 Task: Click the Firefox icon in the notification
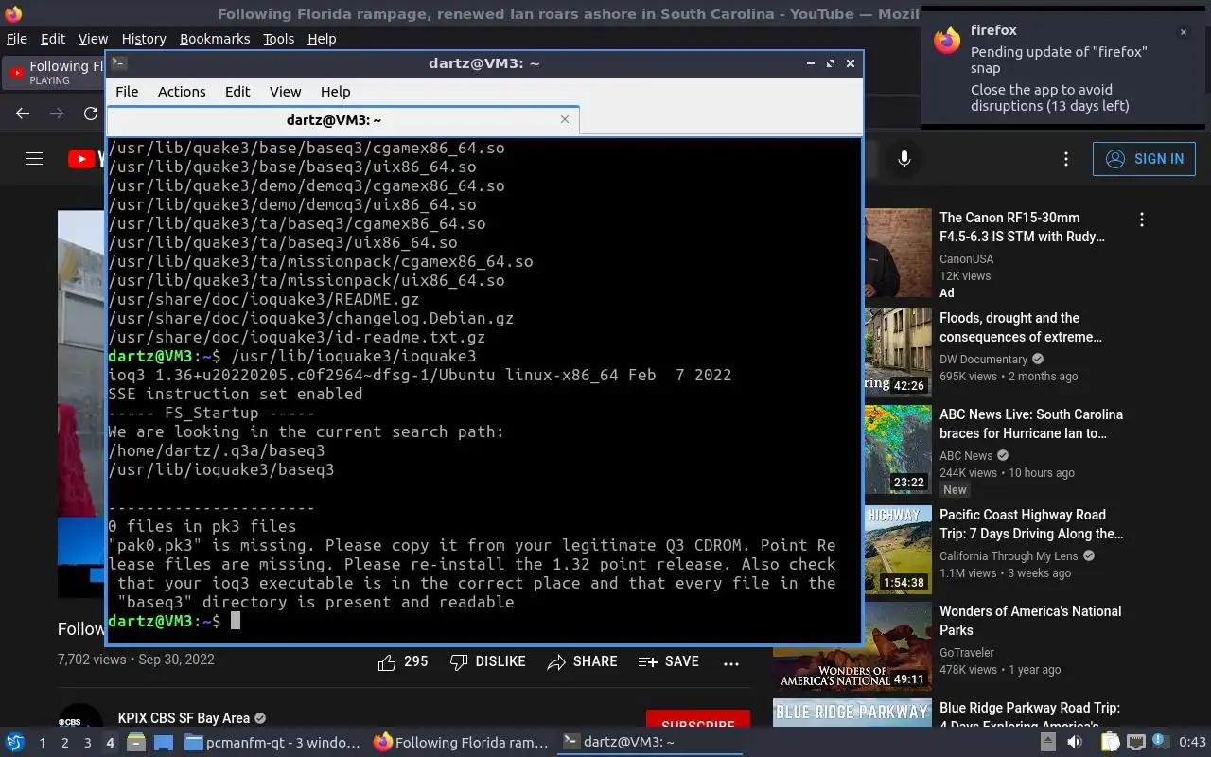coord(946,41)
